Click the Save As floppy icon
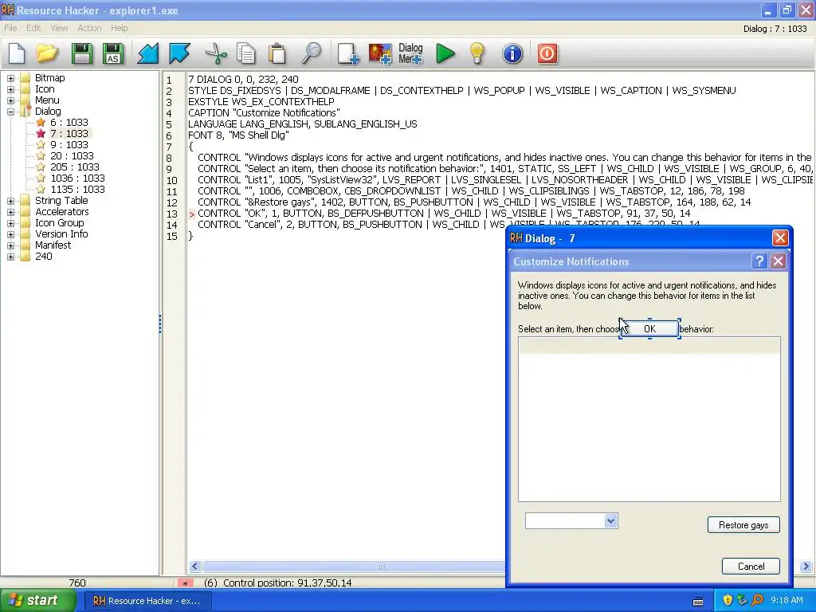816x612 pixels. tap(113, 53)
